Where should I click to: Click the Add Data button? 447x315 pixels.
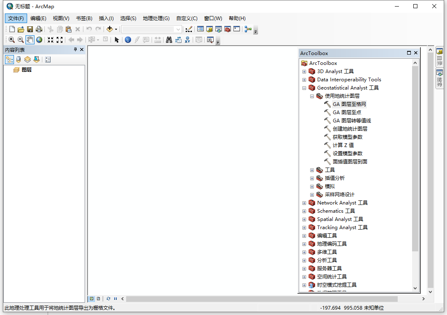[x=110, y=29]
